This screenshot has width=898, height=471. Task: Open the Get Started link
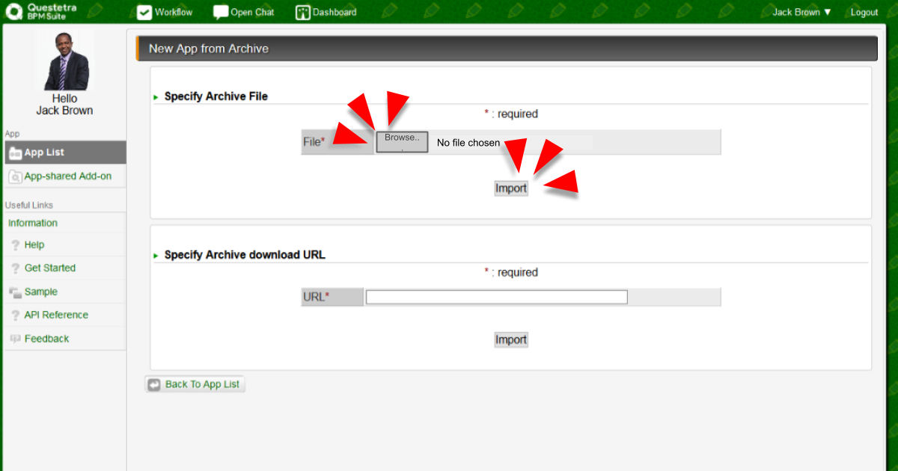(49, 268)
